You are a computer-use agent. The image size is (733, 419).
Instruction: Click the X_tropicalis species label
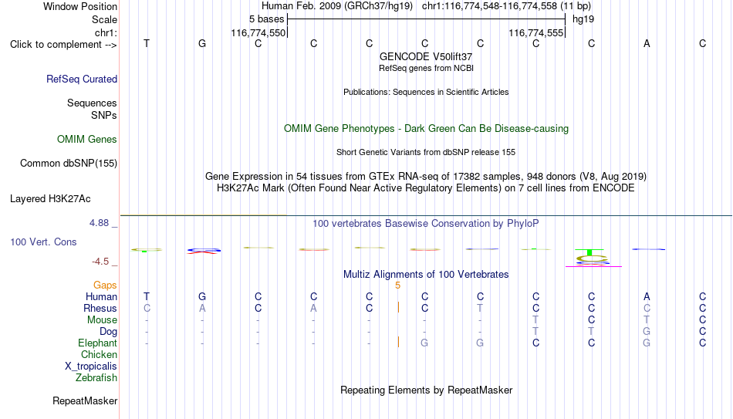(x=91, y=367)
